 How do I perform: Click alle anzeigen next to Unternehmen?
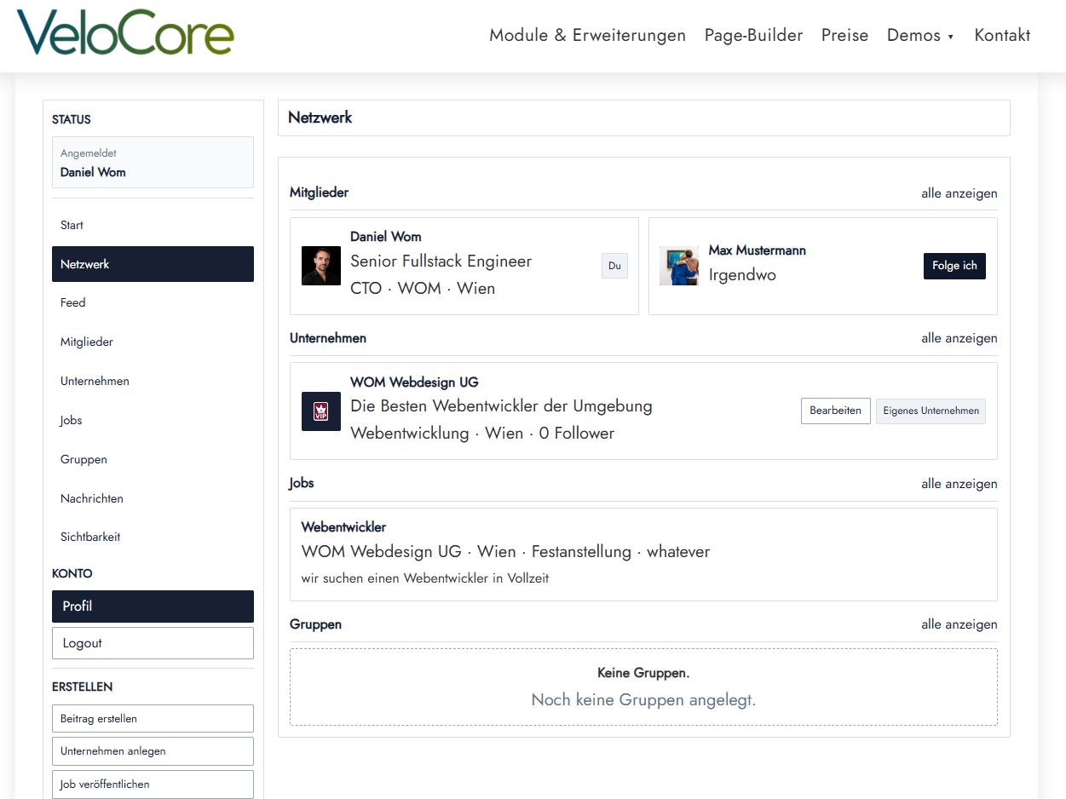959,338
